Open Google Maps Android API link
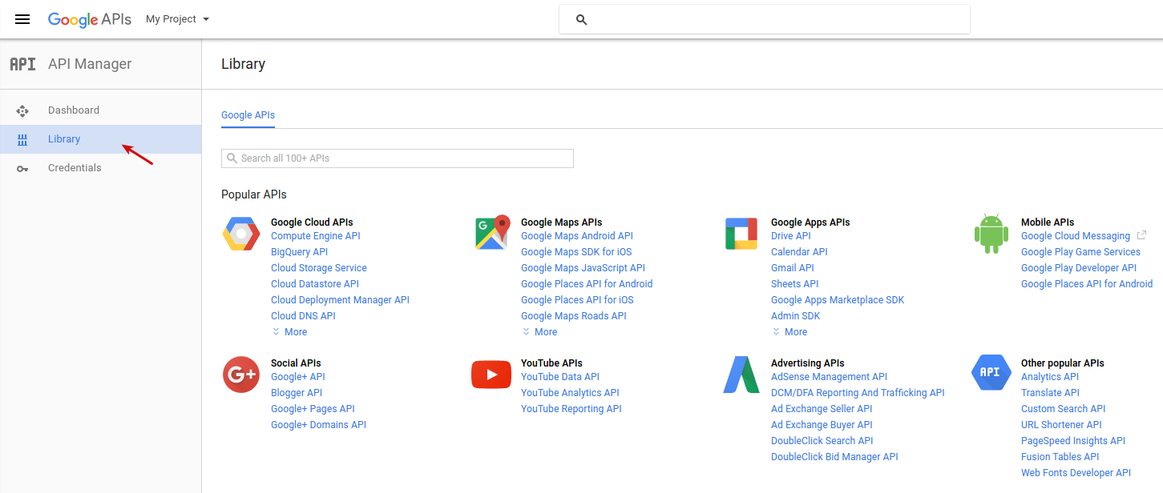 [x=577, y=236]
